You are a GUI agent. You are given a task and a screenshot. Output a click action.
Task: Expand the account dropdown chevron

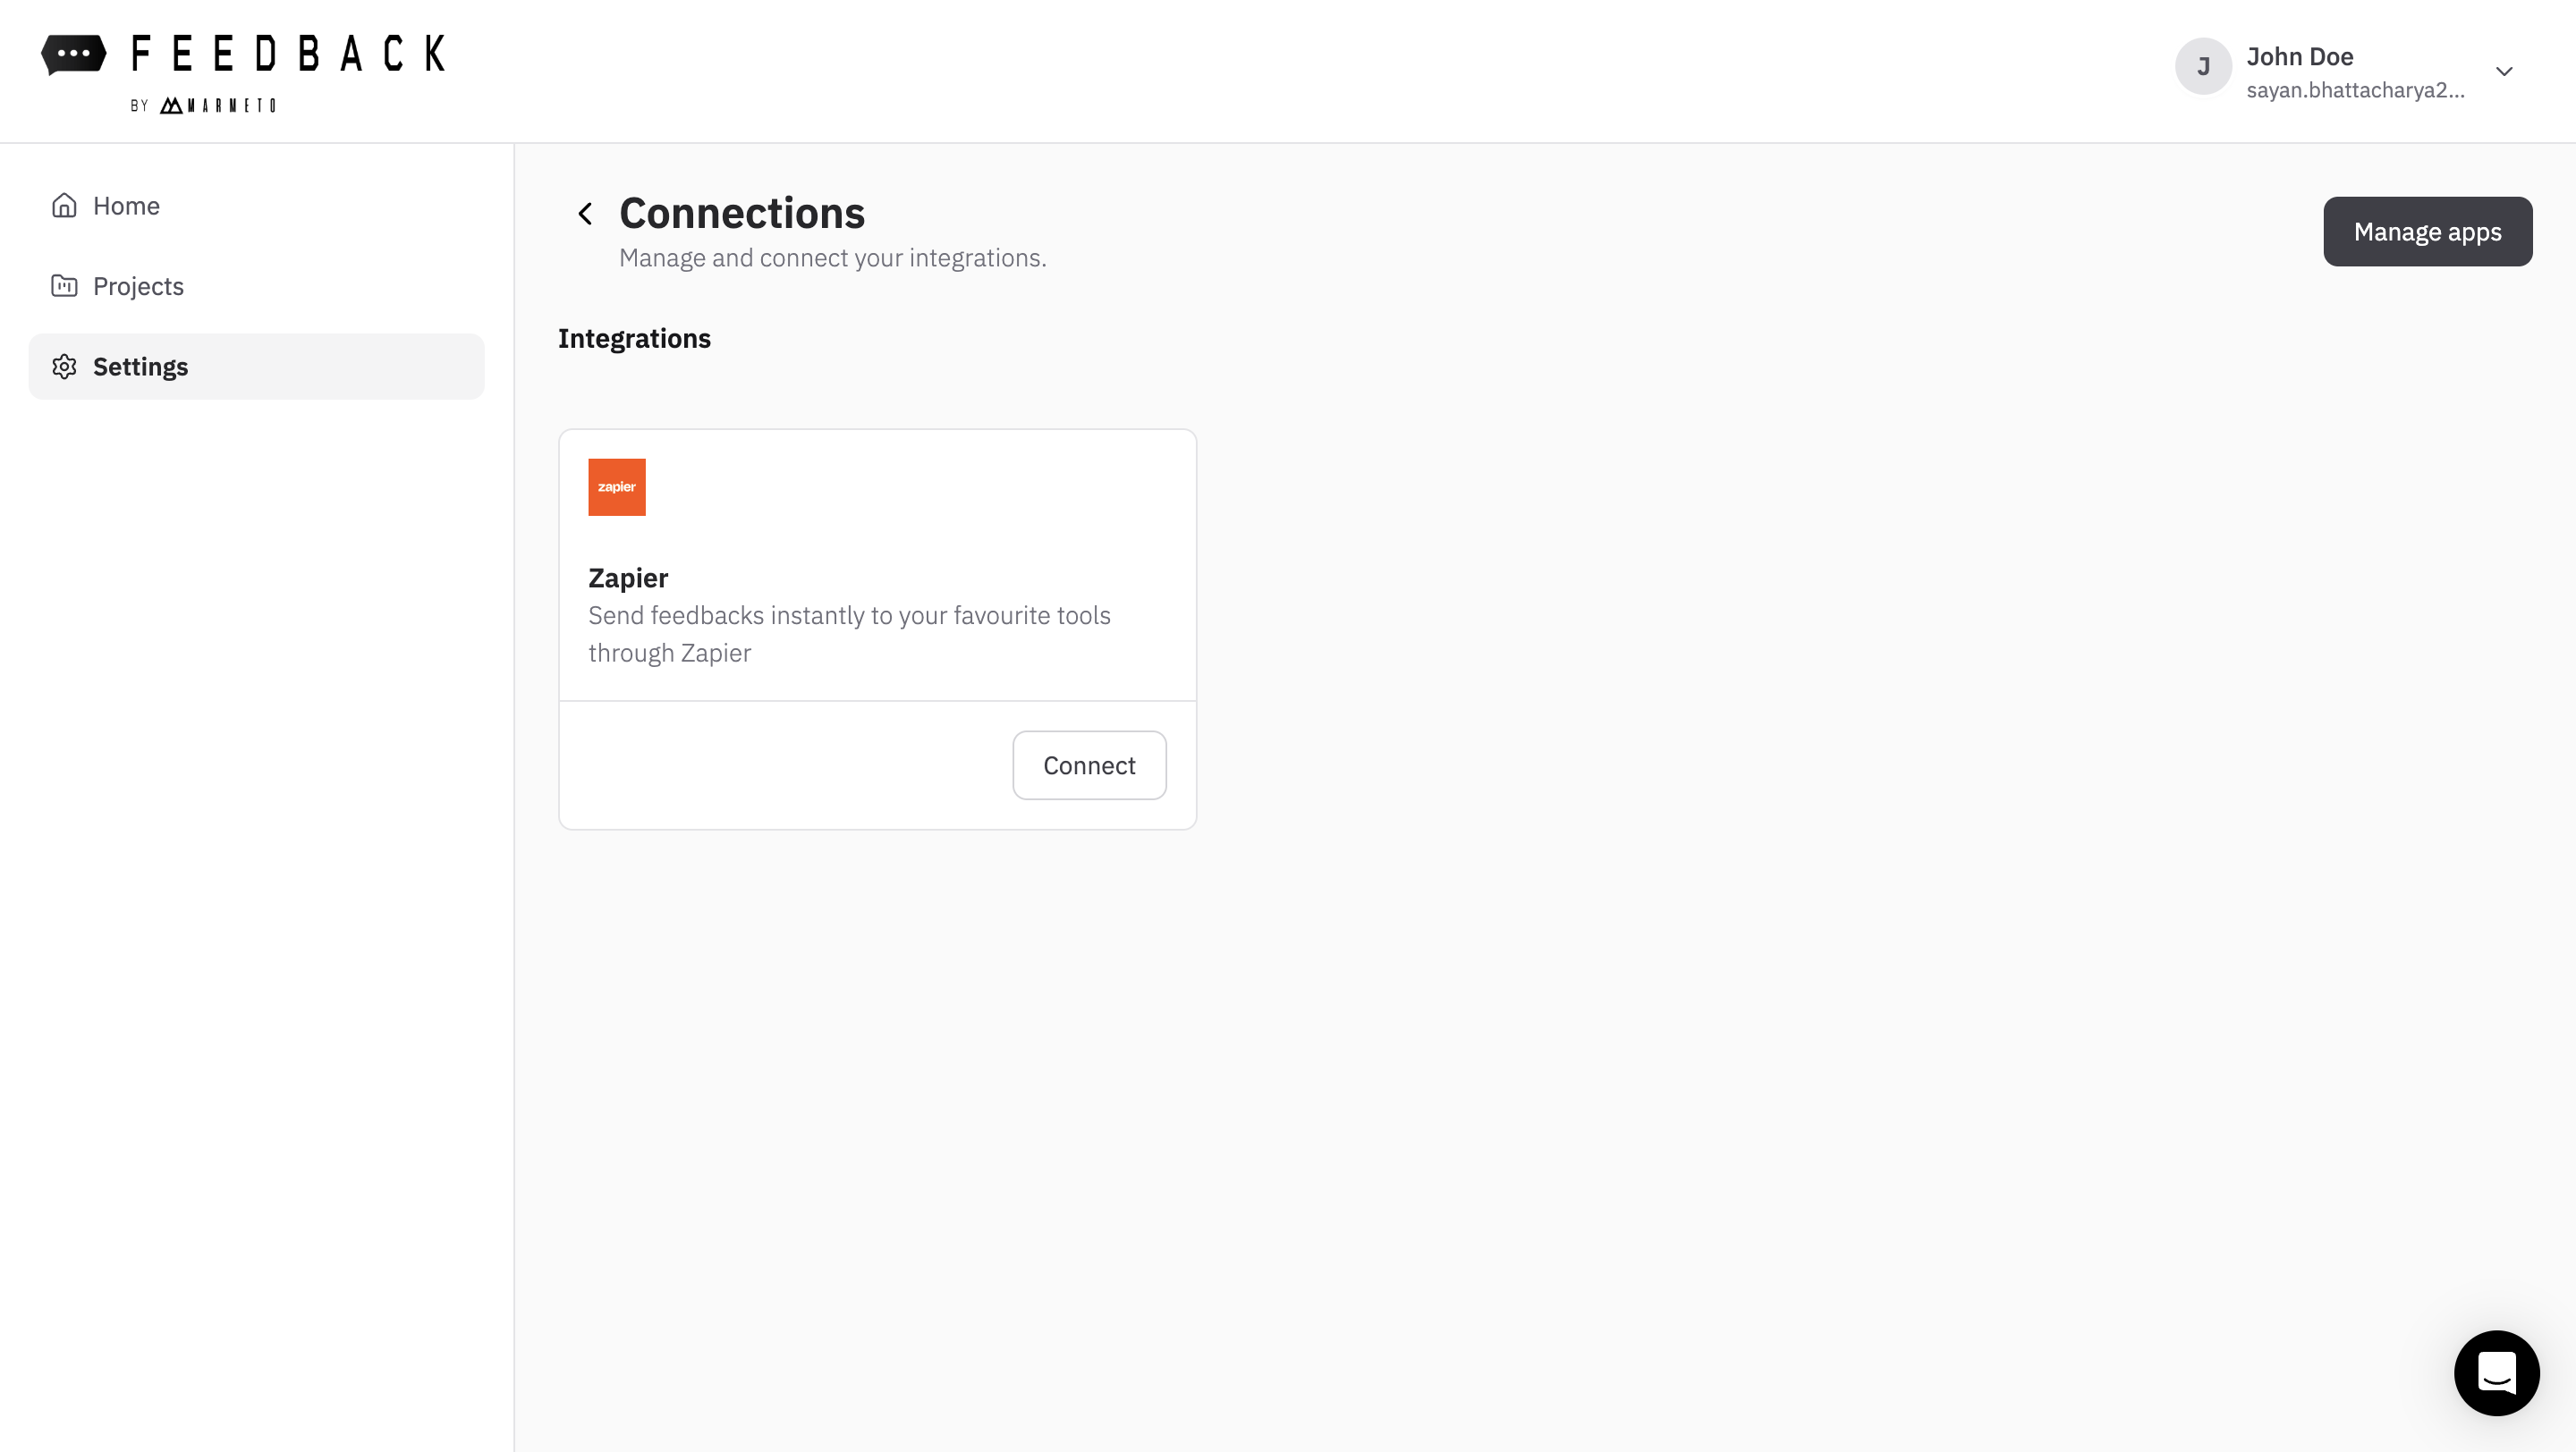click(x=2504, y=71)
